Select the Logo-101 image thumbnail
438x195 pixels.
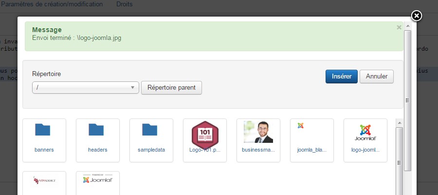pos(205,135)
